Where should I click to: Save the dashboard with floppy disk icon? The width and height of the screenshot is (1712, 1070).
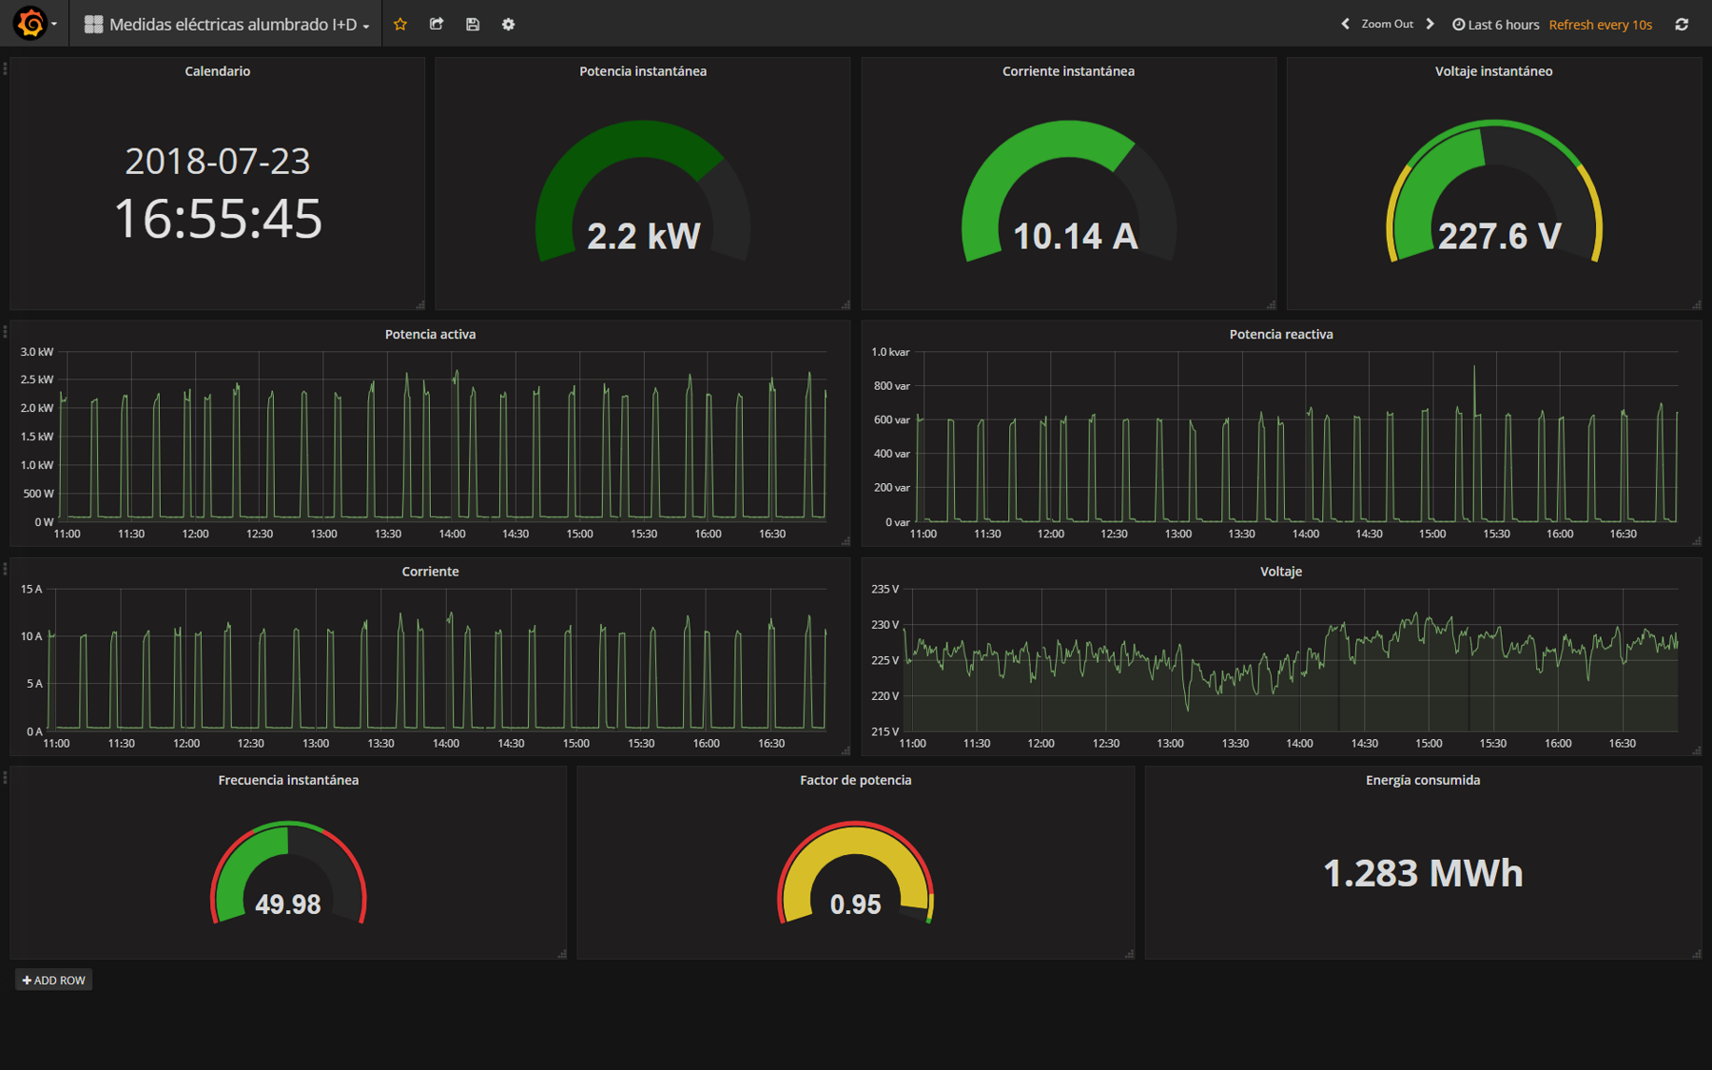tap(473, 24)
